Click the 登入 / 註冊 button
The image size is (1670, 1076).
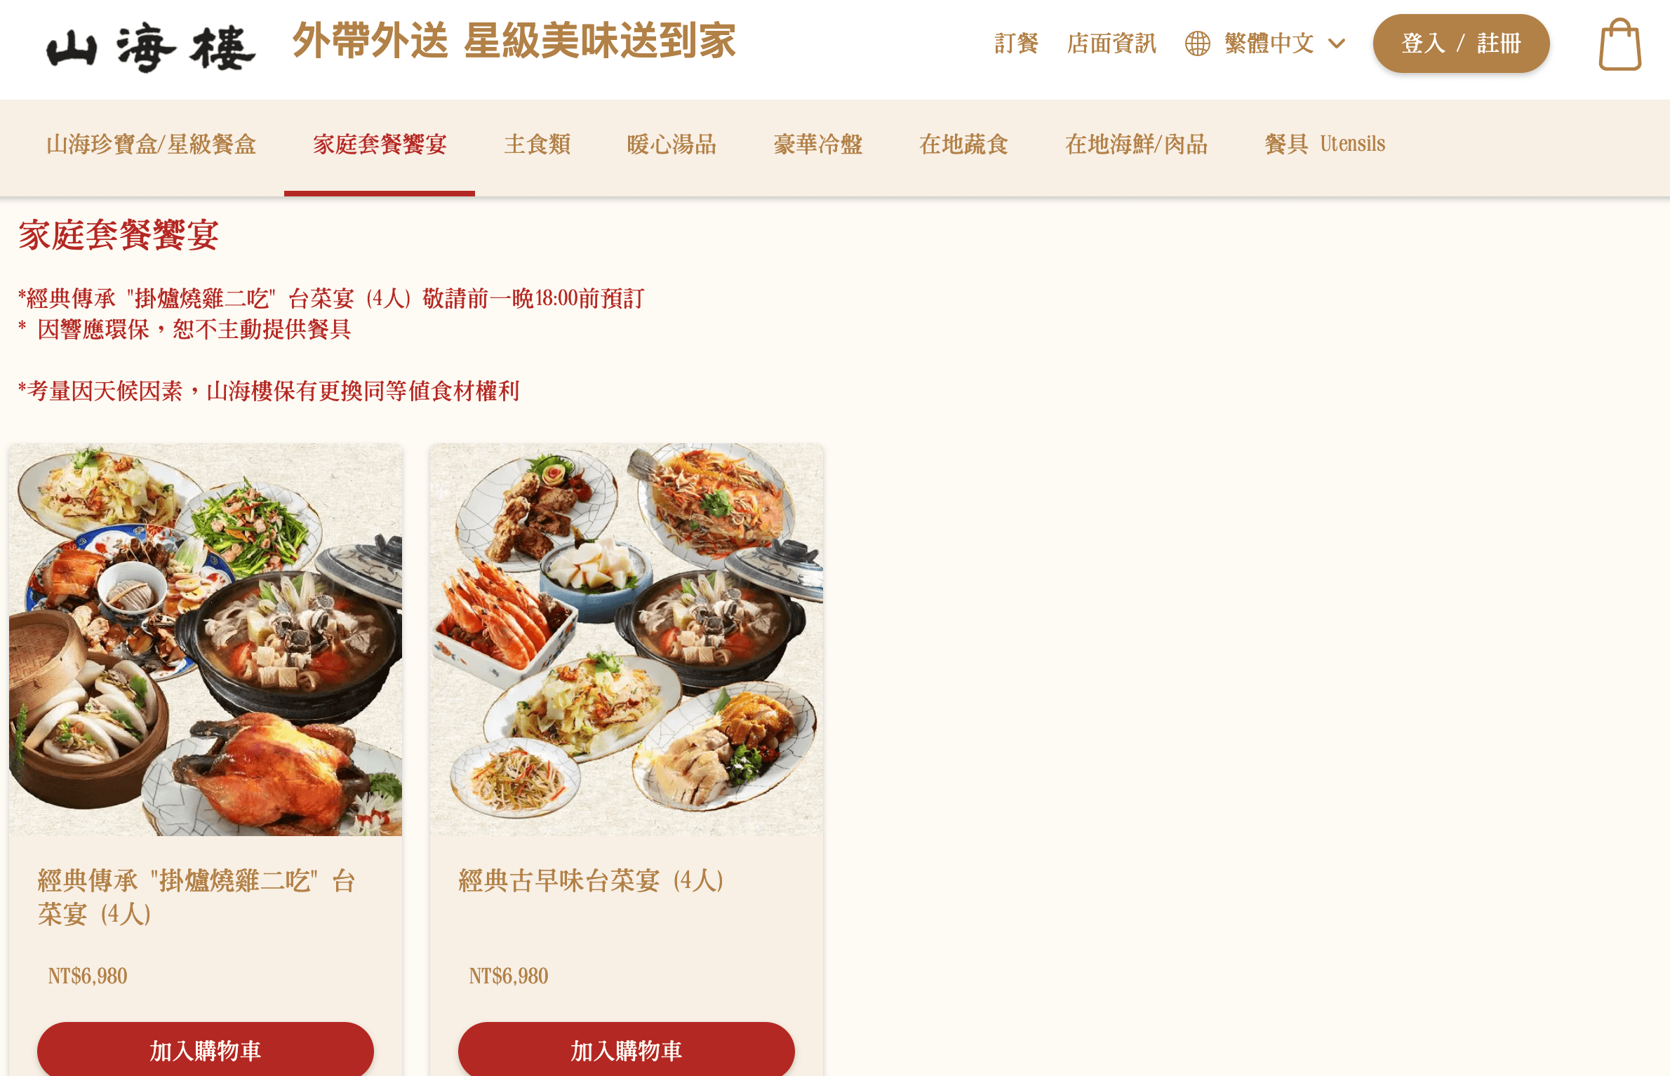1461,43
